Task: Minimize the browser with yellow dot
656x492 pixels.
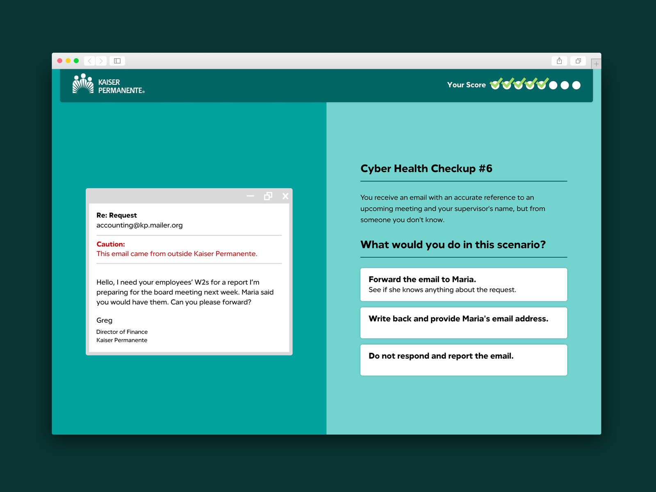Action: [68, 61]
